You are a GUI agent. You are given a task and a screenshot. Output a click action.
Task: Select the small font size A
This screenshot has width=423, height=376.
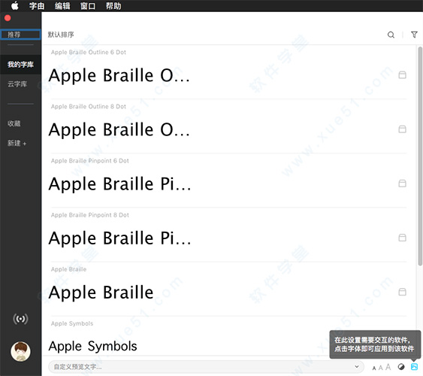pyautogui.click(x=374, y=368)
